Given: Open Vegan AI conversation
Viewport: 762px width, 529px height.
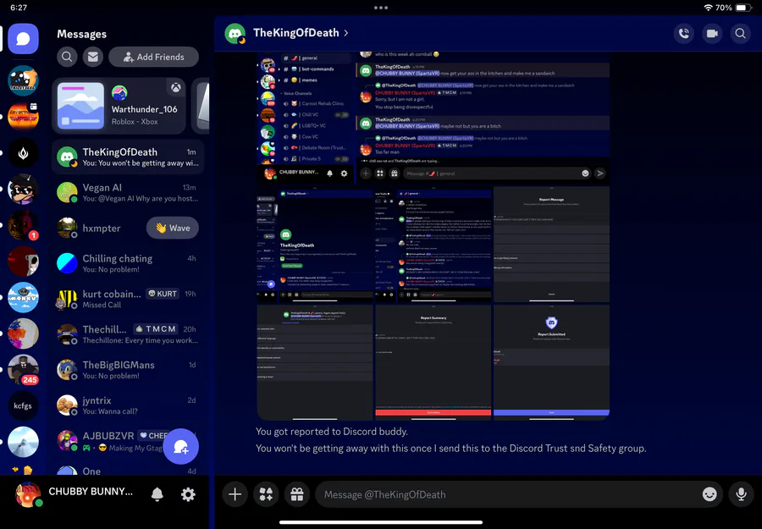Looking at the screenshot, I should pyautogui.click(x=128, y=192).
